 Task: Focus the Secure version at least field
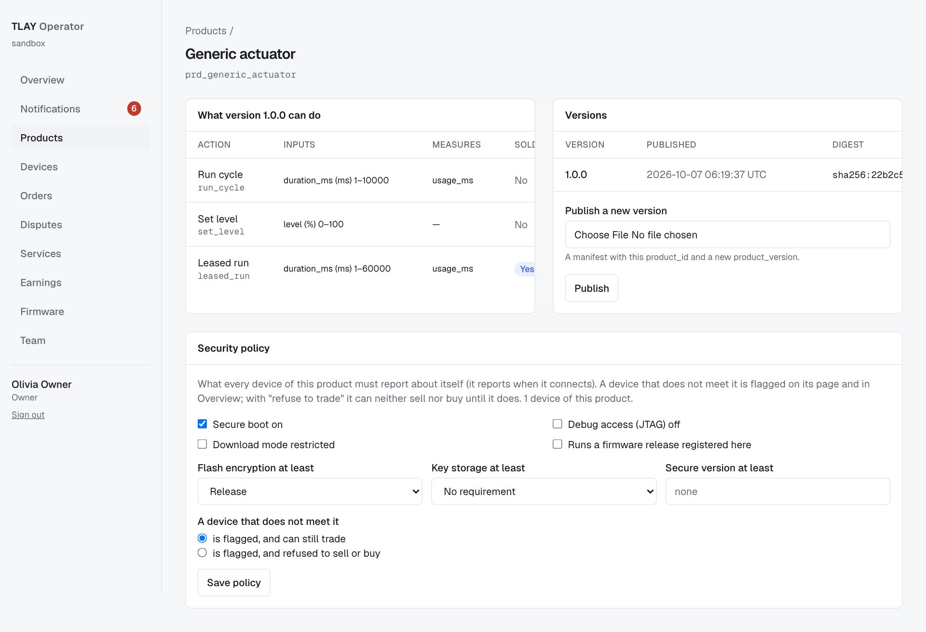pyautogui.click(x=778, y=492)
